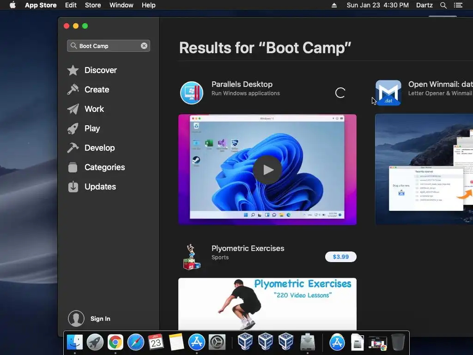This screenshot has height=355, width=473.
Task: Click the account avatar icon
Action: coord(76,318)
